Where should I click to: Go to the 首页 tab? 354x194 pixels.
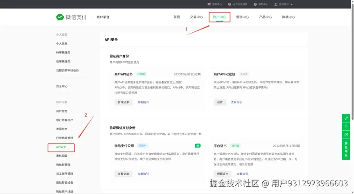[x=177, y=17]
